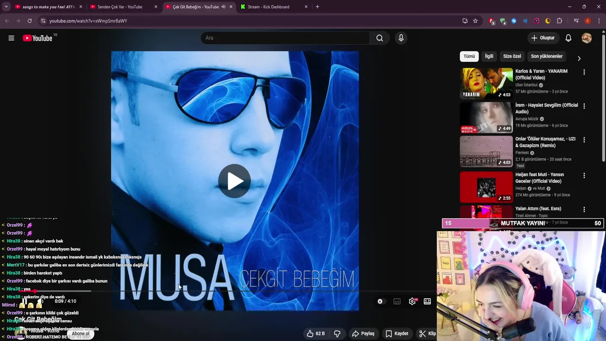Focus the Ara search field
The height and width of the screenshot is (341, 606).
pos(285,38)
